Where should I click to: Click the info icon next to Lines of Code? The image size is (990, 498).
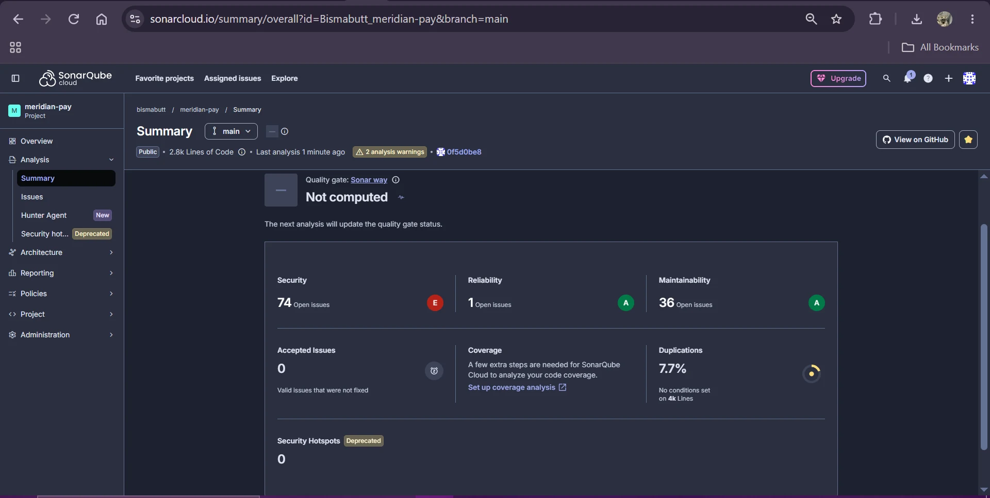(241, 152)
